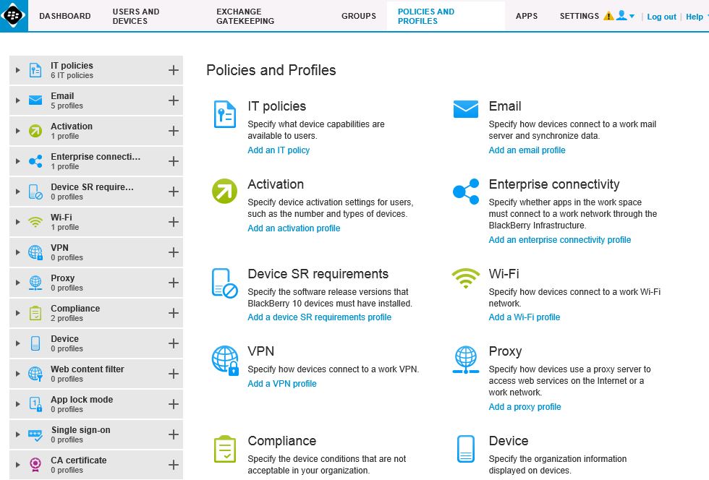Click Add a device SR requirements profile link
Viewport: 709px width, 480px height.
[319, 317]
